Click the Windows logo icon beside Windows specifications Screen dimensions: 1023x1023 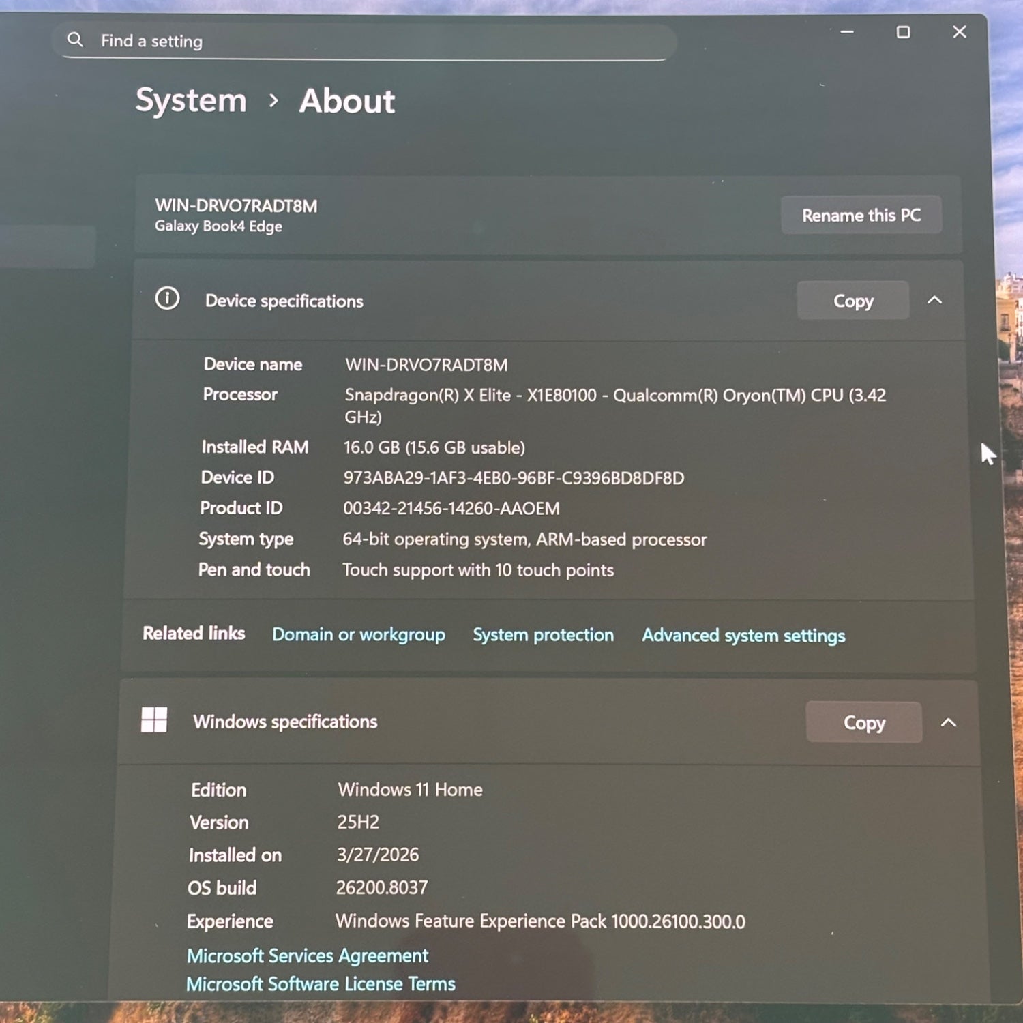[x=154, y=720]
